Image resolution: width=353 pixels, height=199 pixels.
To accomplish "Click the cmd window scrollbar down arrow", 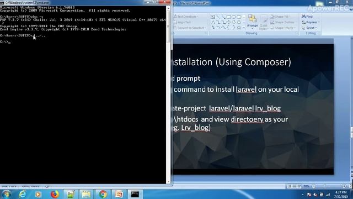I will (x=168, y=181).
